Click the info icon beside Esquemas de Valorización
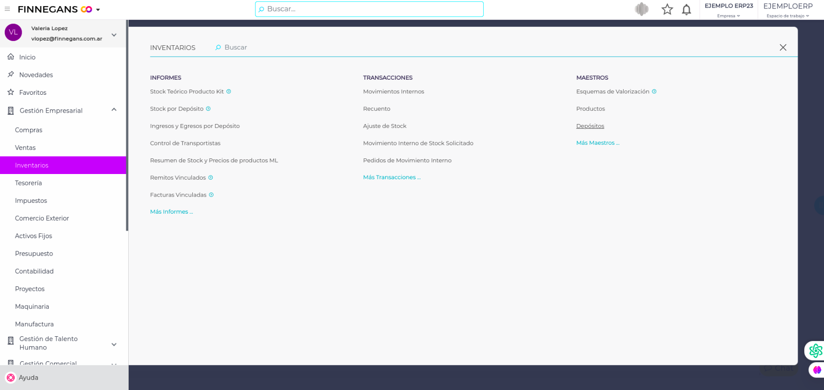 pos(654,91)
